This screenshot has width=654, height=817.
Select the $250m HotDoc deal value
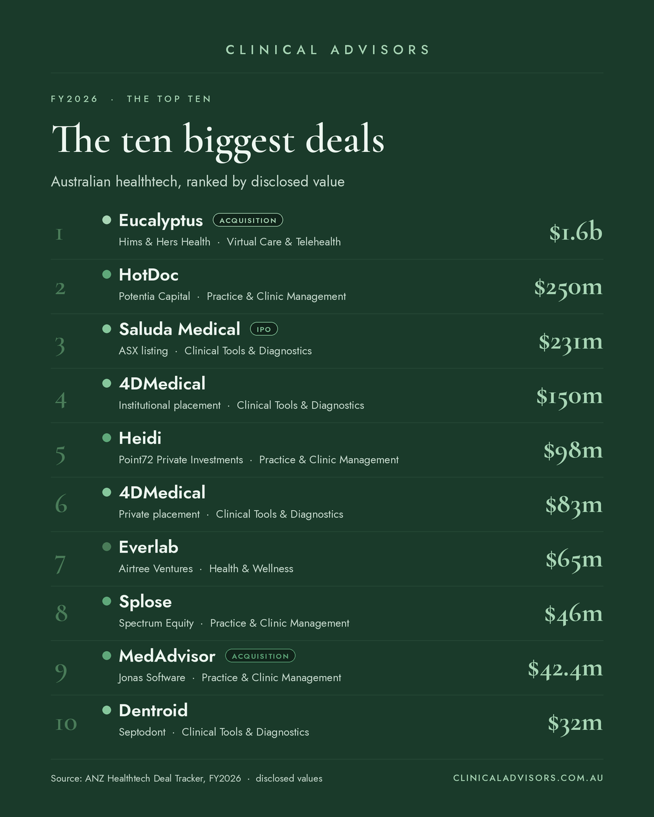[568, 286]
